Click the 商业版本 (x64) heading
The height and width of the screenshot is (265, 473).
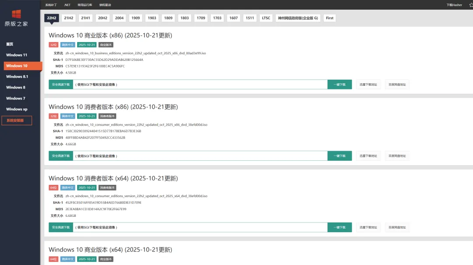pos(110,250)
